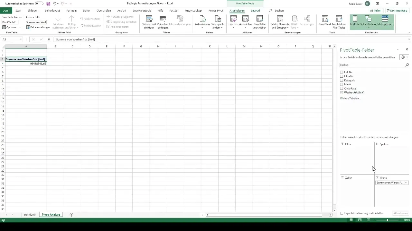The height and width of the screenshot is (231, 412).
Task: Click the Redo arrow icon
Action: (62, 3)
